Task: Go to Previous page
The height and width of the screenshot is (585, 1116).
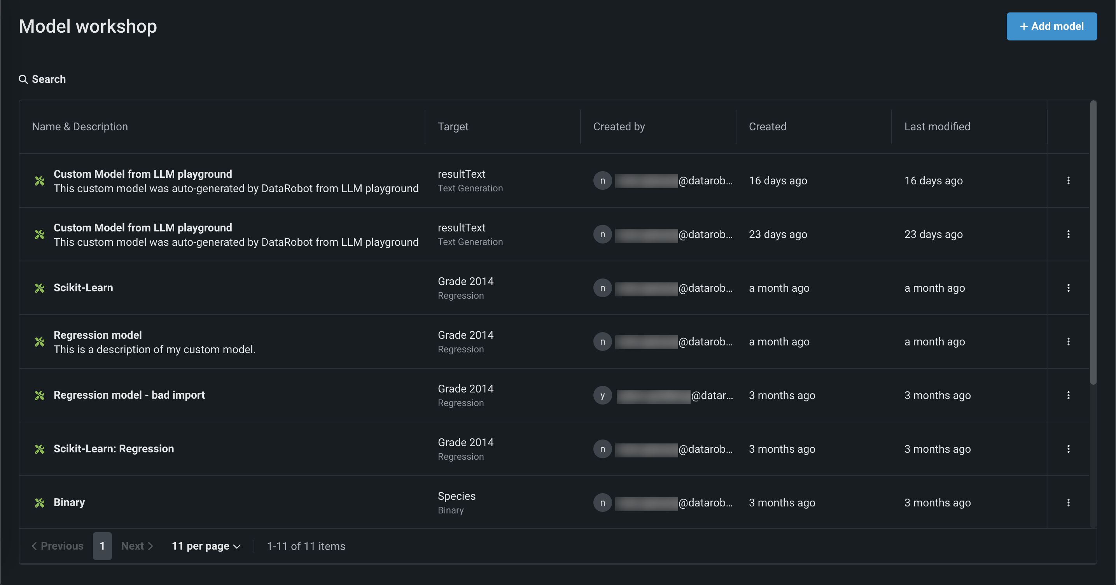Action: click(x=58, y=546)
